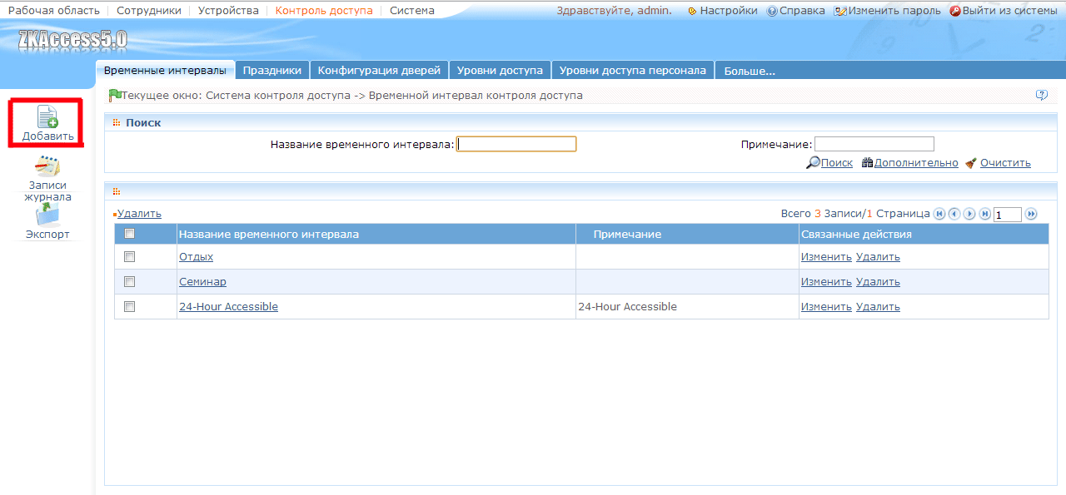Click the Дополнительно link text
The height and width of the screenshot is (495, 1066).
click(x=916, y=163)
